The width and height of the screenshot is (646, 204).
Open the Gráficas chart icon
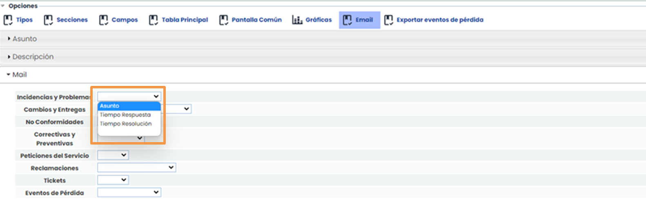[297, 20]
